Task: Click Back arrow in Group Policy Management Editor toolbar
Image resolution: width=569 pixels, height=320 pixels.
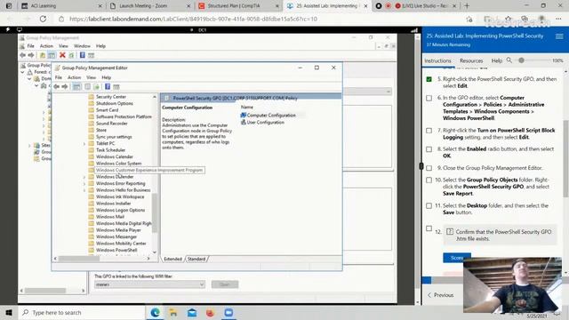Action: pyautogui.click(x=57, y=87)
